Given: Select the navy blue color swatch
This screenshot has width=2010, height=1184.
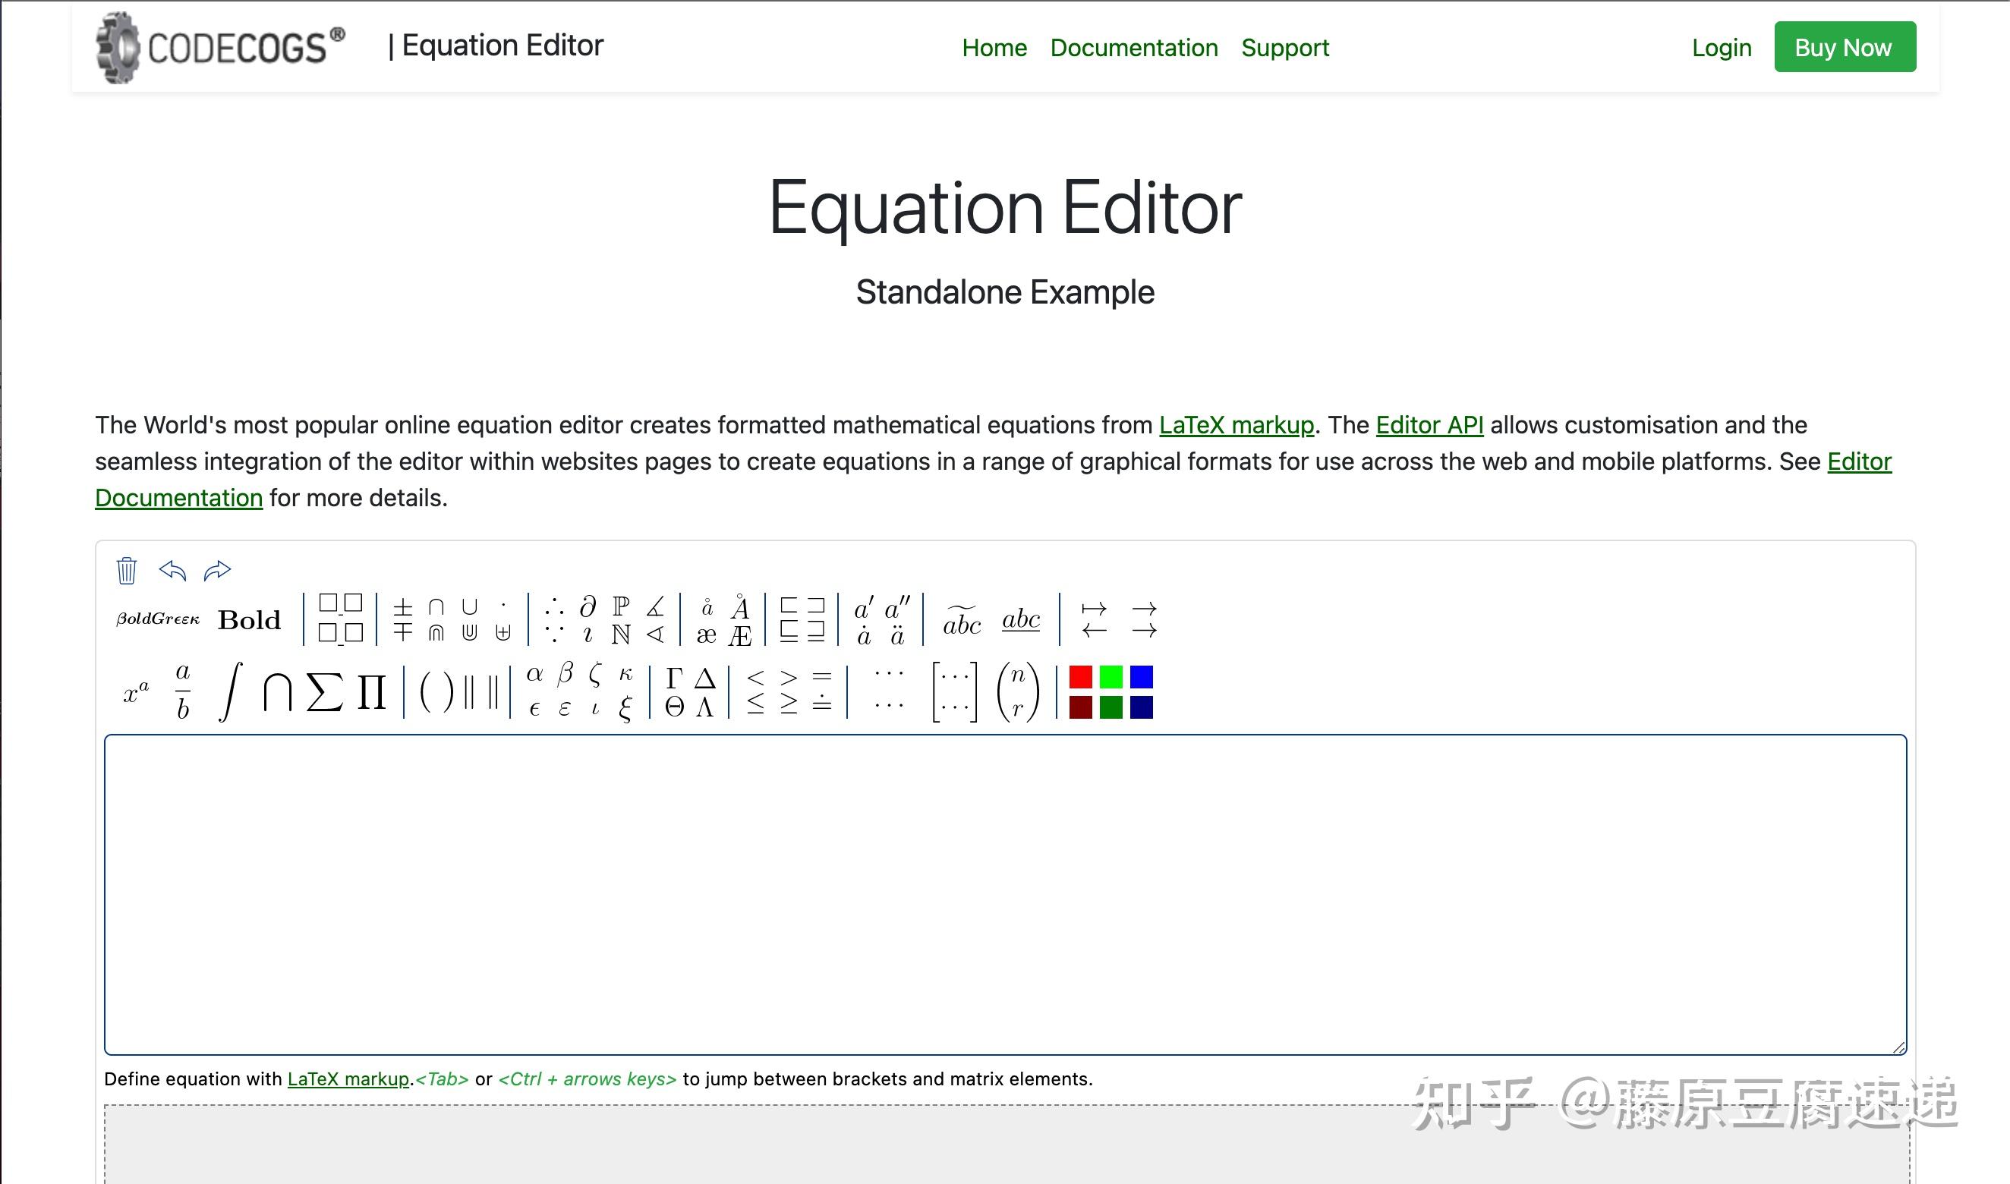Looking at the screenshot, I should point(1141,707).
